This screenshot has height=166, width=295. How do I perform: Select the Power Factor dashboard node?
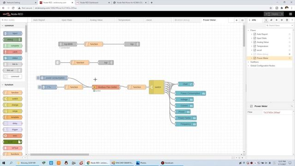point(186,118)
